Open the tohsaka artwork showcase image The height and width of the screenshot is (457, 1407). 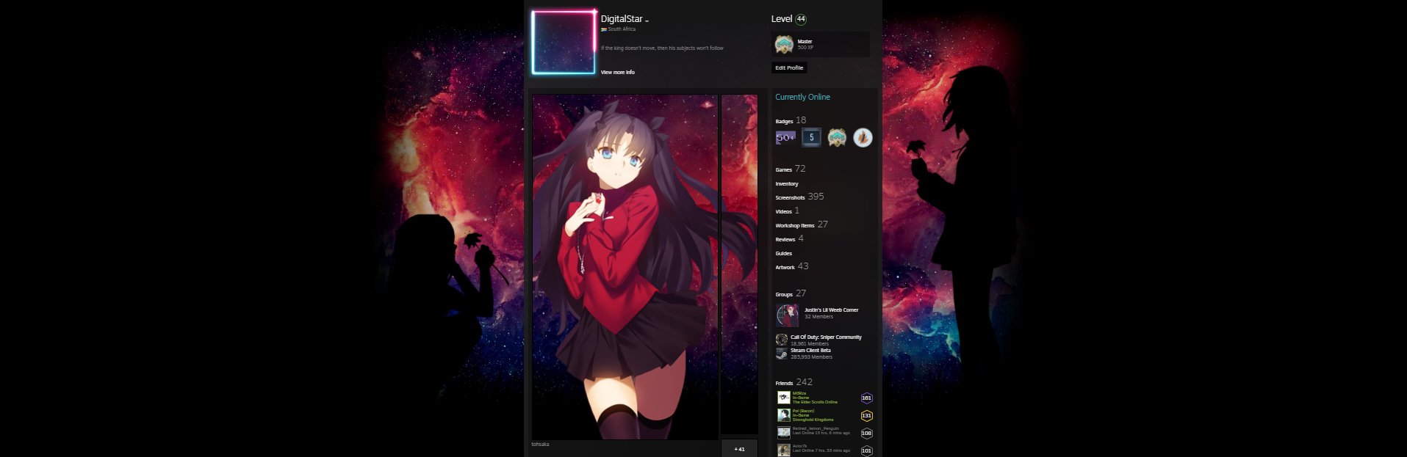[625, 267]
